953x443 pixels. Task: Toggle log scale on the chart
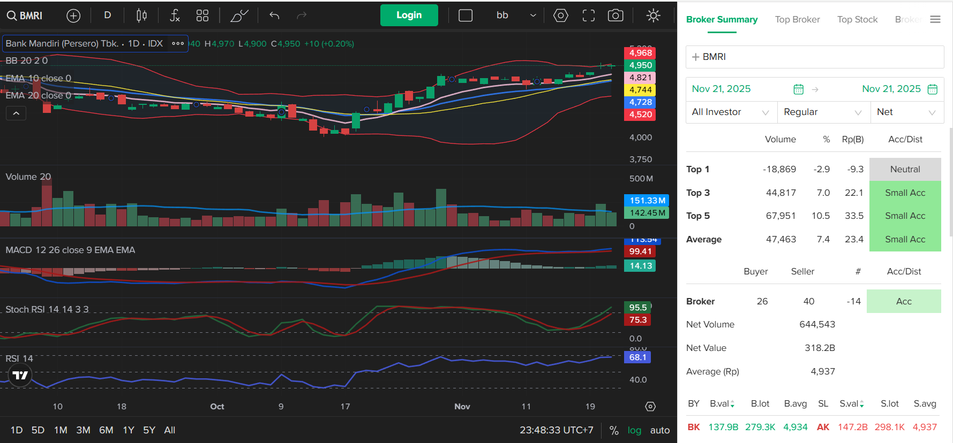click(634, 430)
